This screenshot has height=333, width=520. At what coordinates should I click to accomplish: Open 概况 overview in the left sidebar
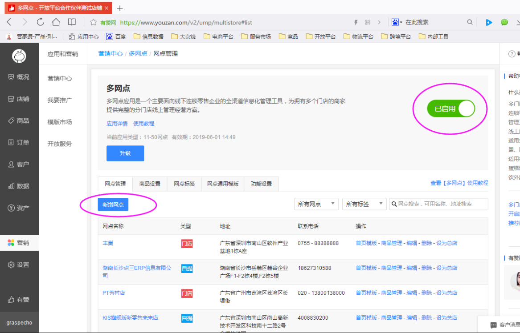[19, 77]
